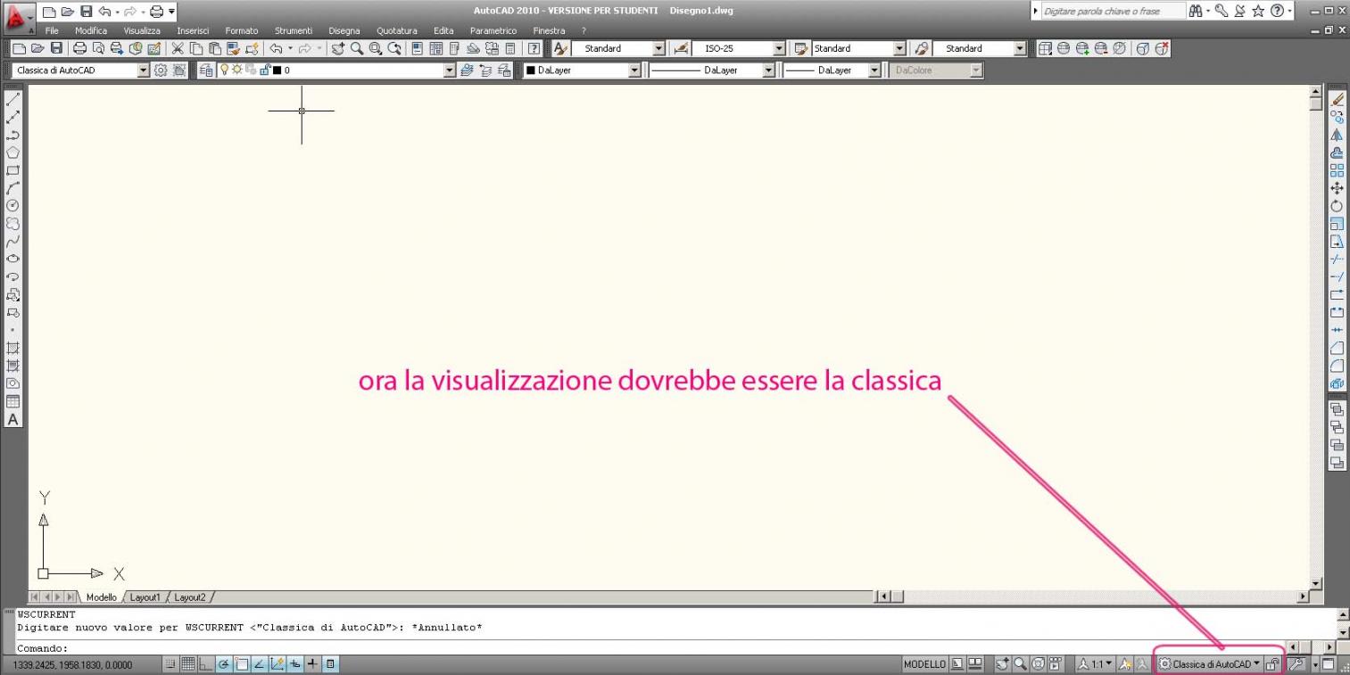Open the ISO-25 dimension style dropdown
The height and width of the screenshot is (675, 1350).
coord(778,48)
